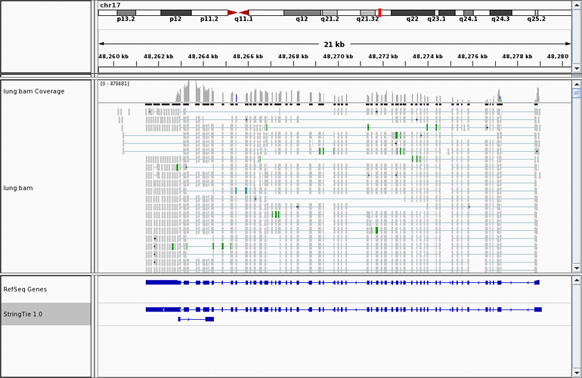The width and height of the screenshot is (582, 378).
Task: Click the q11.1 cytoband label
Action: tap(243, 19)
